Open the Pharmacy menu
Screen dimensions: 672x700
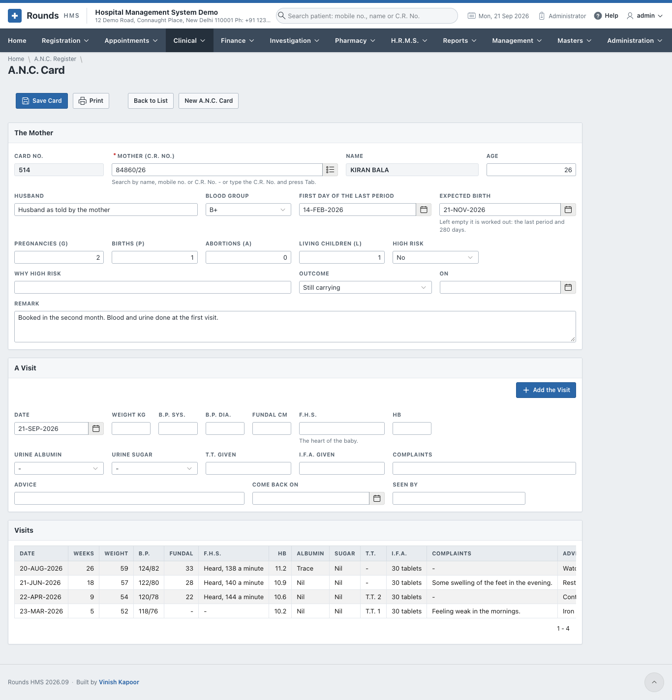[355, 40]
